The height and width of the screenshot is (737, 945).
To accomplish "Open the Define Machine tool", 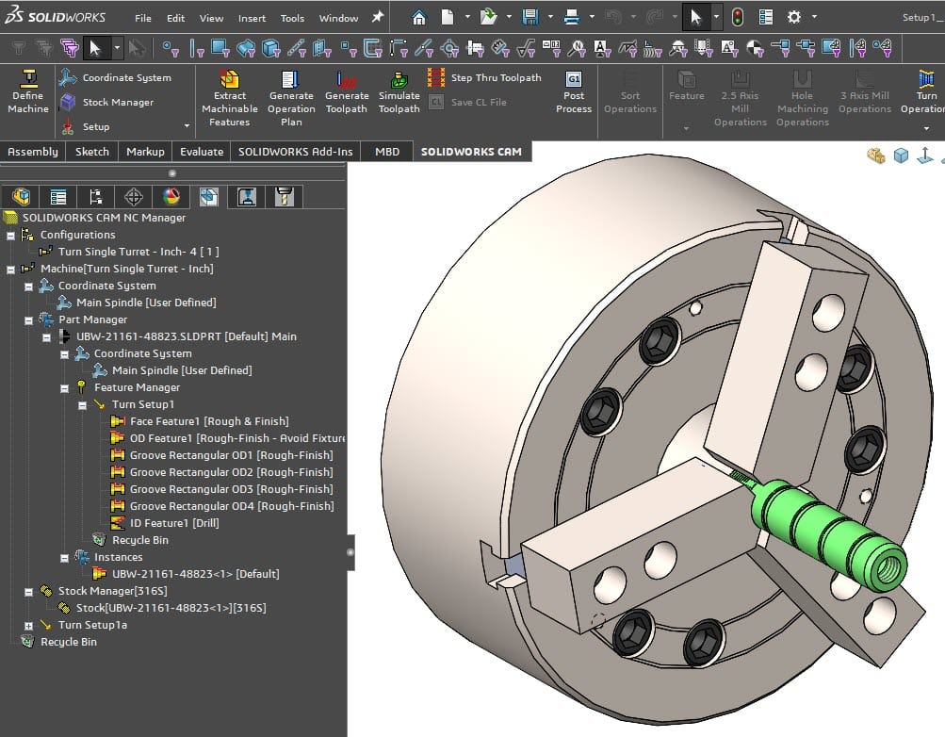I will 27,94.
